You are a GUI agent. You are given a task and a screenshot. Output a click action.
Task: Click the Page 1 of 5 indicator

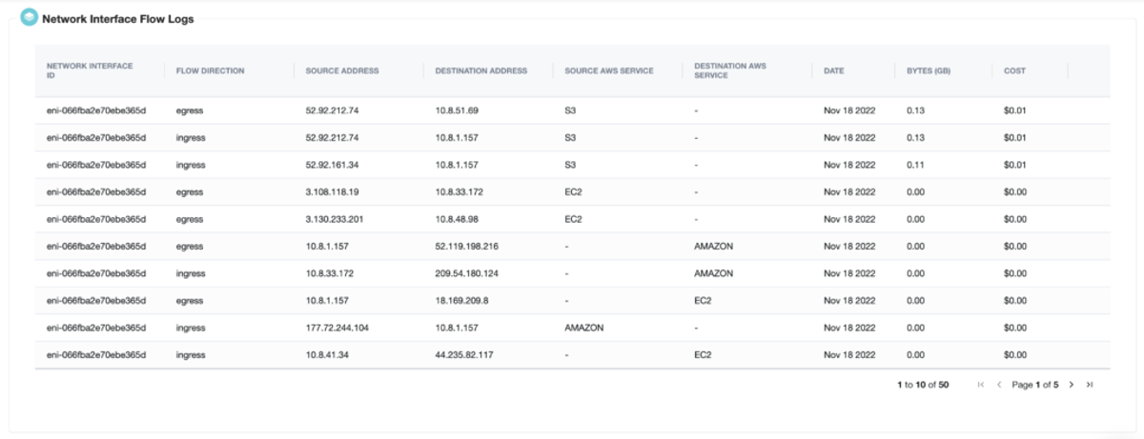click(1034, 385)
